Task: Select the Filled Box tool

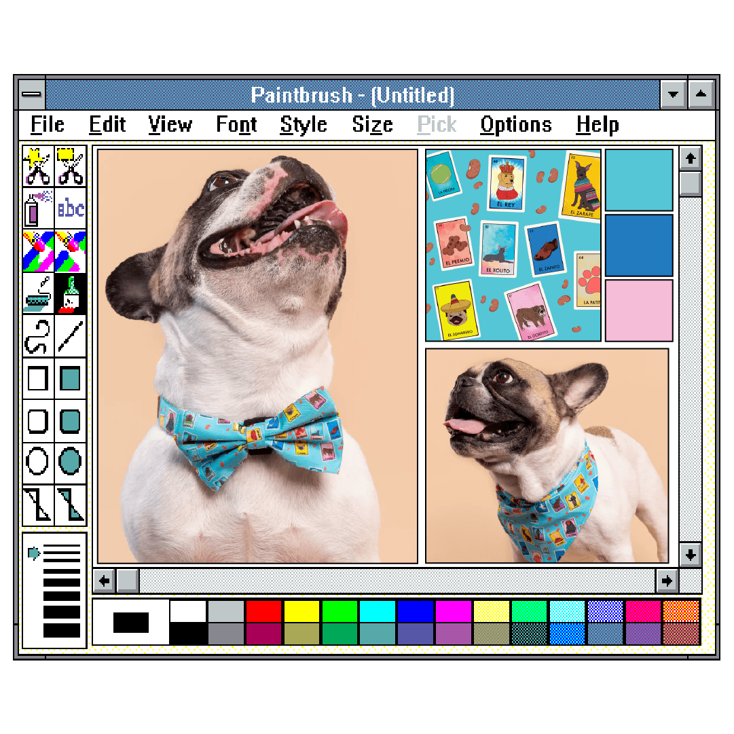Action: (x=70, y=379)
